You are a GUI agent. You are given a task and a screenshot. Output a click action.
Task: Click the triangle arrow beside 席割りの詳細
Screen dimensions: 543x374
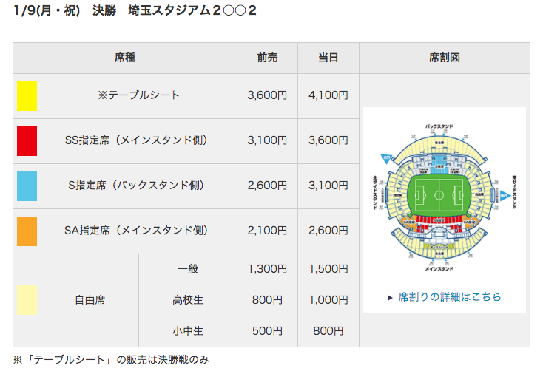coord(390,298)
